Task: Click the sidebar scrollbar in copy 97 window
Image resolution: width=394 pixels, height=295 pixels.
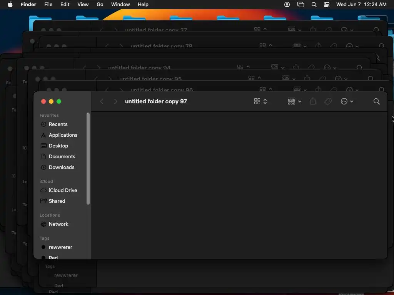Action: [88, 159]
